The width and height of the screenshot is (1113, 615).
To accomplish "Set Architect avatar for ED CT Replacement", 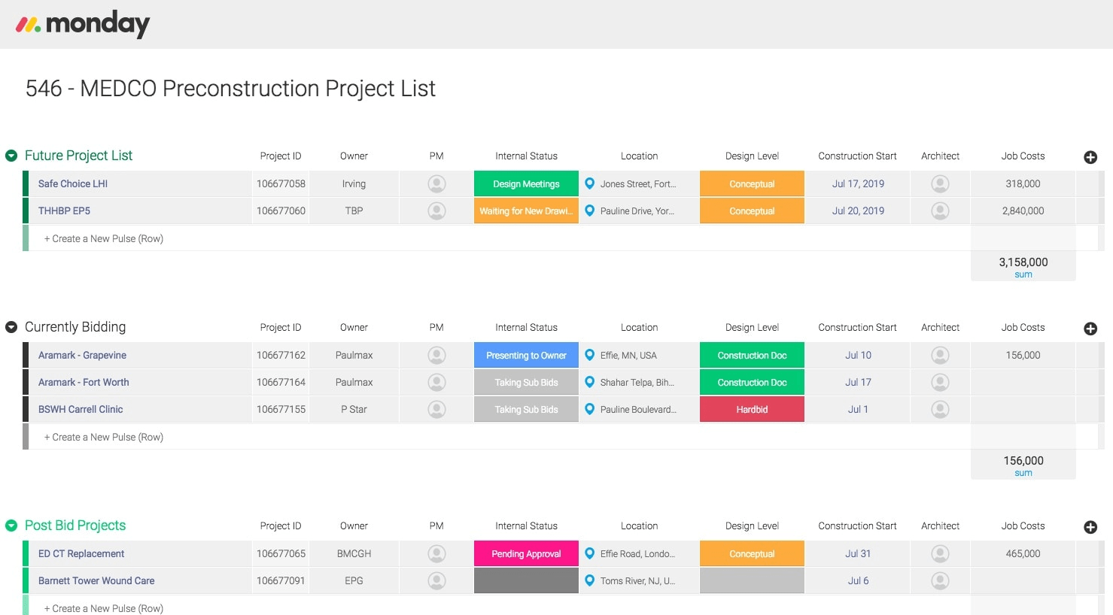I will tap(940, 553).
